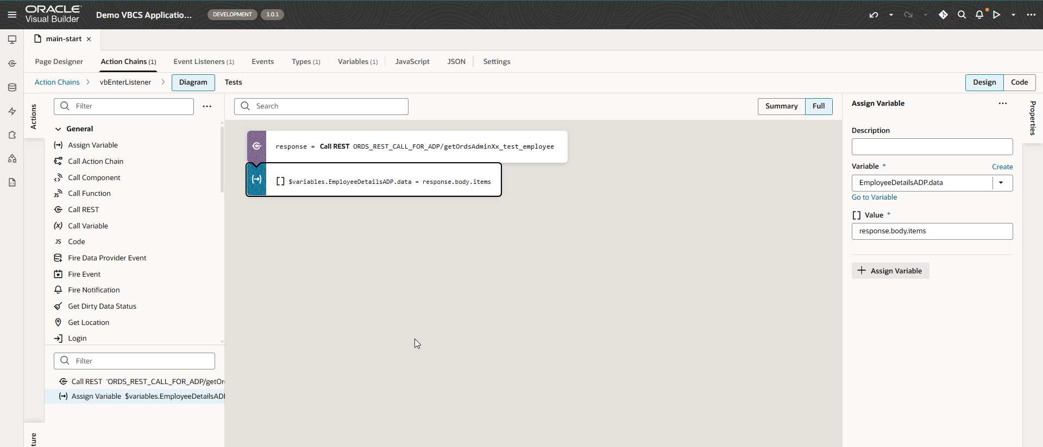Click the Preview play icon

click(997, 15)
